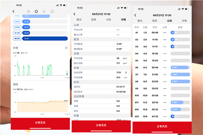Image resolution: width=203 pixels, height=135 pixels.
Task: Open the map route icon in chart screen header
Action: 28,12
